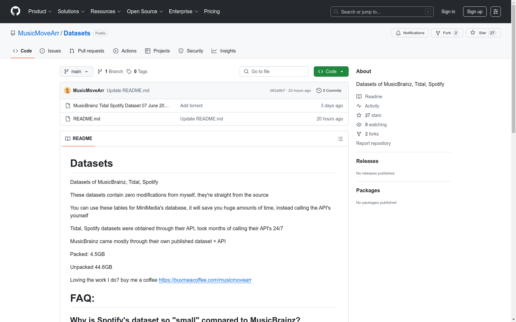Click the branch icon beside 1 Branch
Image resolution: width=516 pixels, height=322 pixels.
click(100, 71)
